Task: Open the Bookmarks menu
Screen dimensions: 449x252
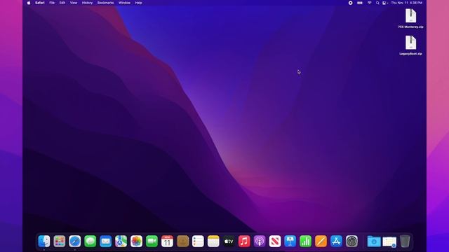Action: click(105, 3)
